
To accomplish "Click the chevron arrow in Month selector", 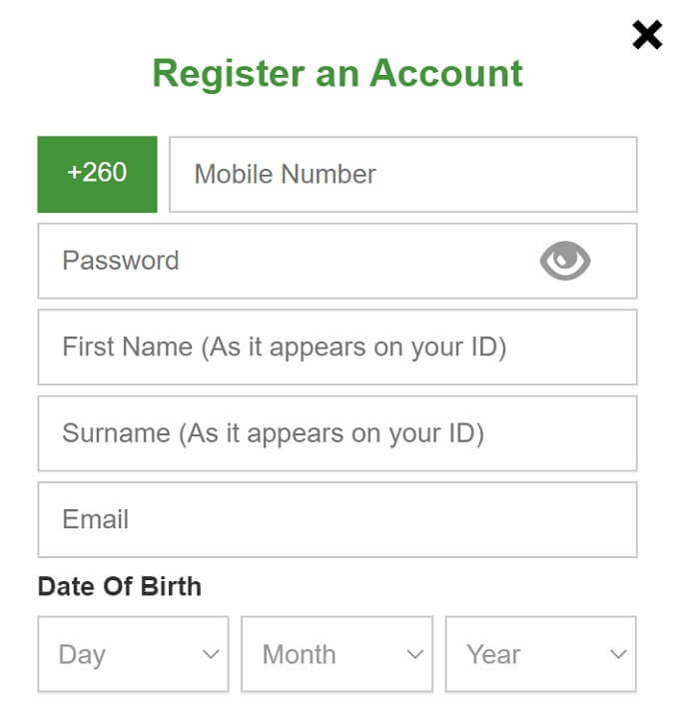I will pos(414,654).
